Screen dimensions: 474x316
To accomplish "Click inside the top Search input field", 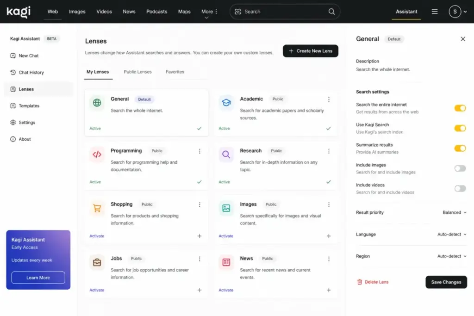I will [x=285, y=12].
